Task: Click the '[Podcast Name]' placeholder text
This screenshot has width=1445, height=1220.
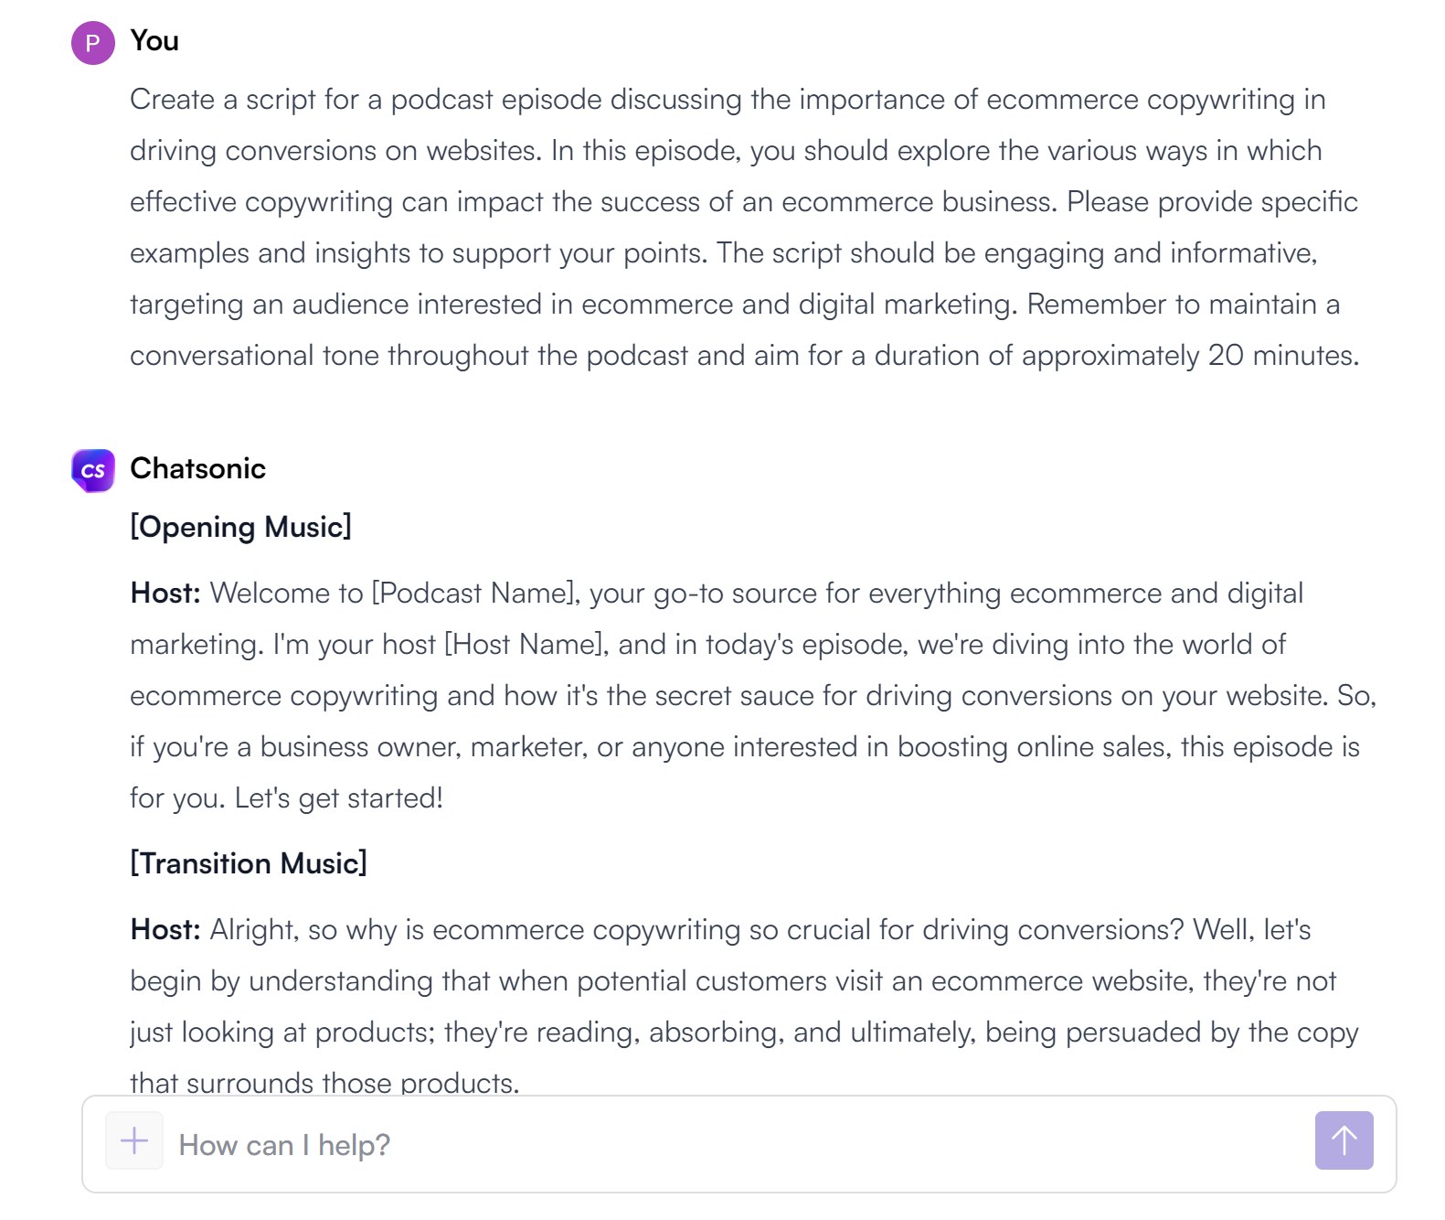Action: pos(474,594)
